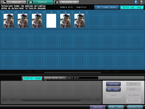Click the insertion triangle between pages 5 and 6
The image size is (145, 109).
click(72, 12)
